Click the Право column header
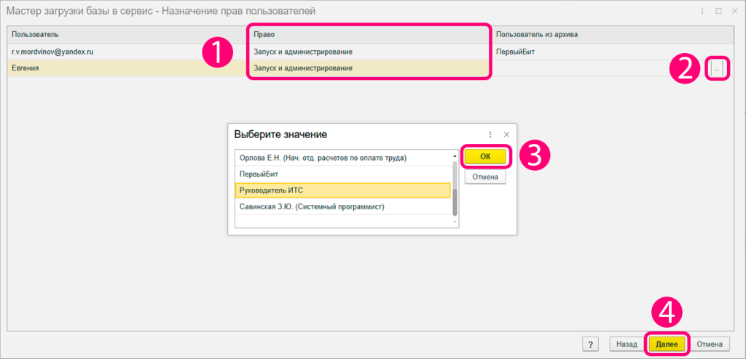Screen dimensions: 746x359 370,34
